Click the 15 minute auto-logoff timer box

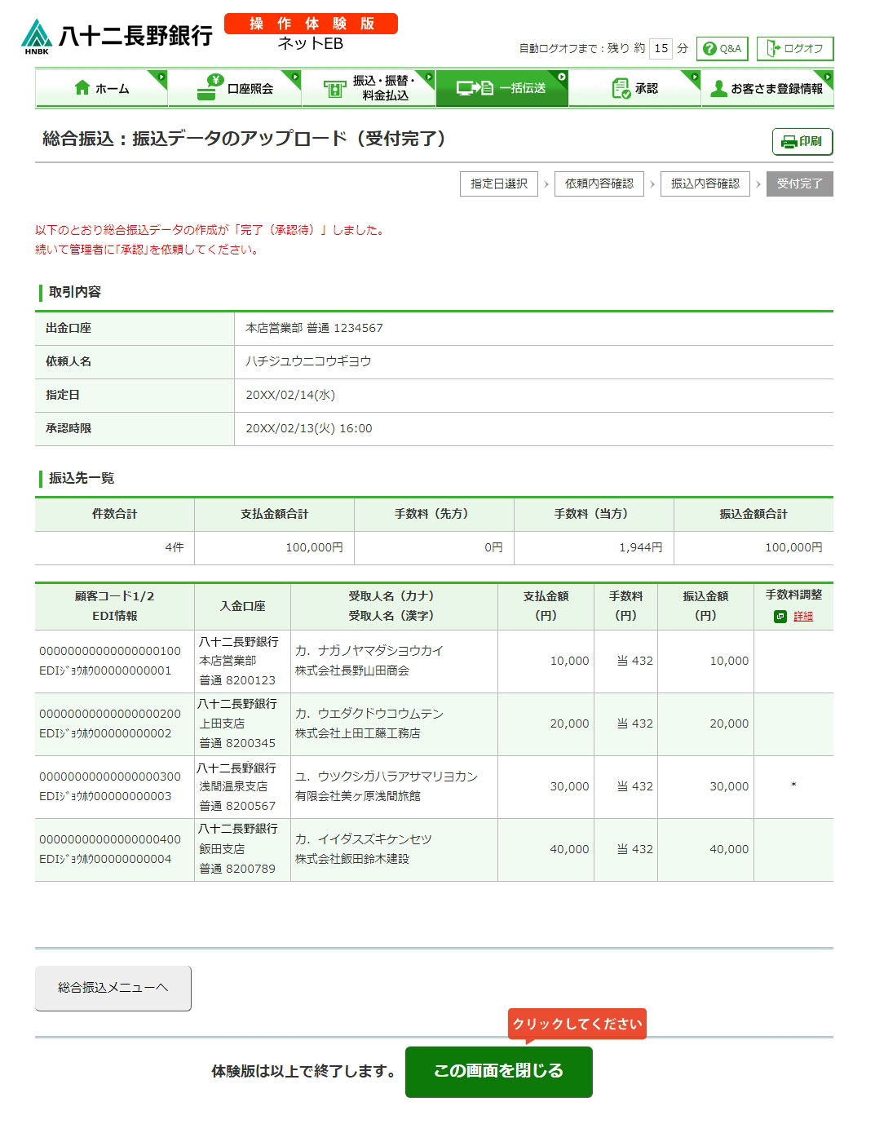(x=661, y=48)
